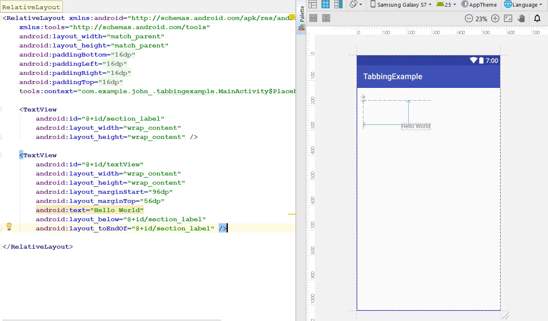This screenshot has width=548, height=321.
Task: Click the android:paddingTop="16dp" line
Action: coord(71,82)
